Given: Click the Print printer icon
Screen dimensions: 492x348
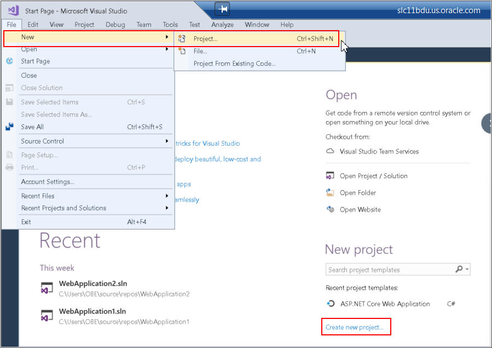Looking at the screenshot, I should pyautogui.click(x=9, y=167).
